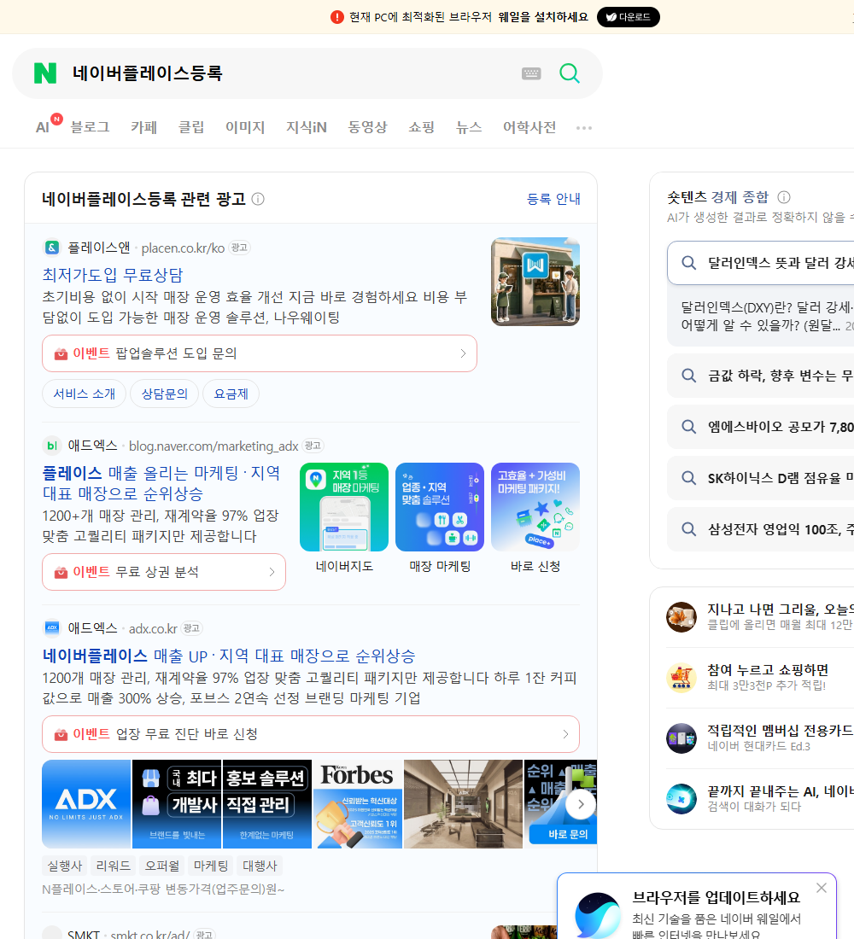Switch to the 블로그 tab
Image resolution: width=854 pixels, height=939 pixels.
click(x=90, y=127)
